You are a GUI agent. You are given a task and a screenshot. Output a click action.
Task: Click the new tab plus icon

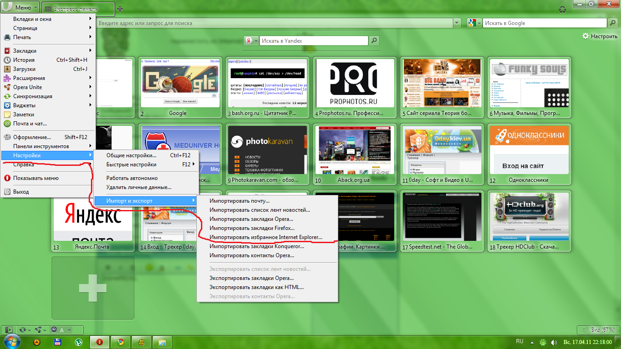coord(120,9)
